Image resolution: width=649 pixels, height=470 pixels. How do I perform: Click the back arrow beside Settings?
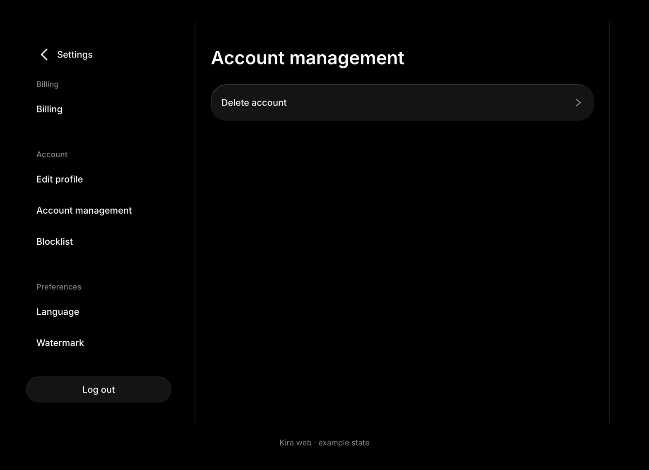pos(44,54)
